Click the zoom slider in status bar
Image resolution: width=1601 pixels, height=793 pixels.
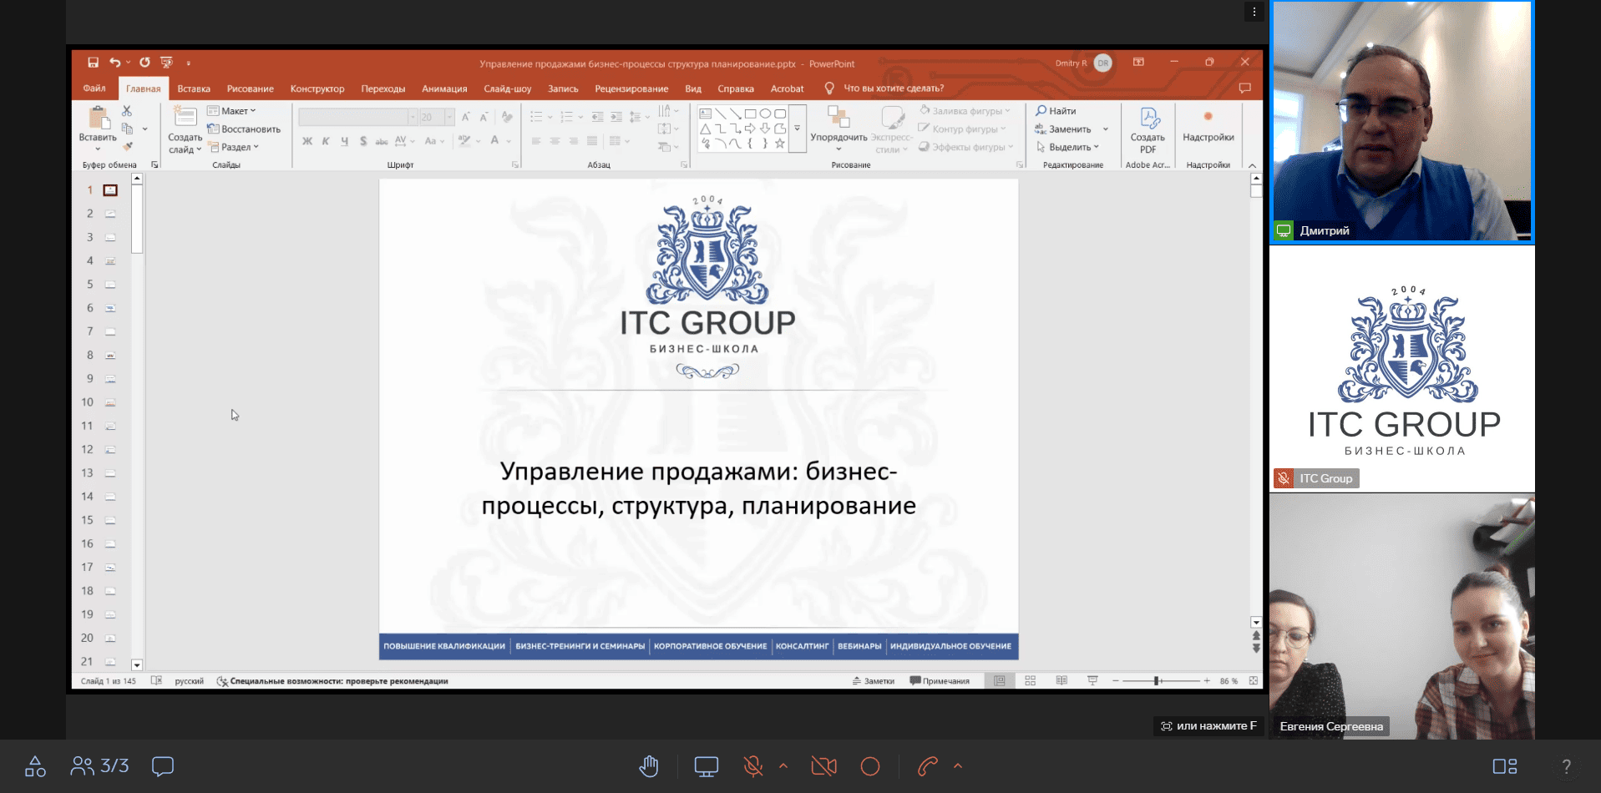[1158, 681]
